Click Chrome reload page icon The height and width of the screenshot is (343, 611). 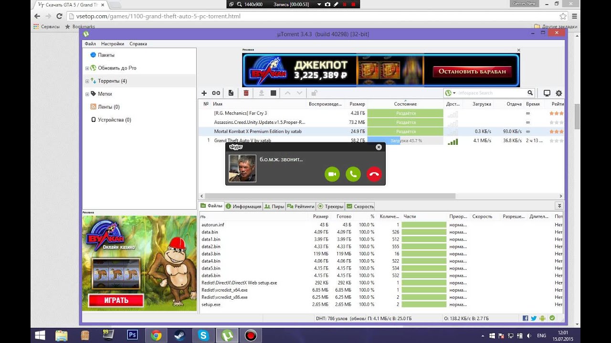(x=60, y=16)
